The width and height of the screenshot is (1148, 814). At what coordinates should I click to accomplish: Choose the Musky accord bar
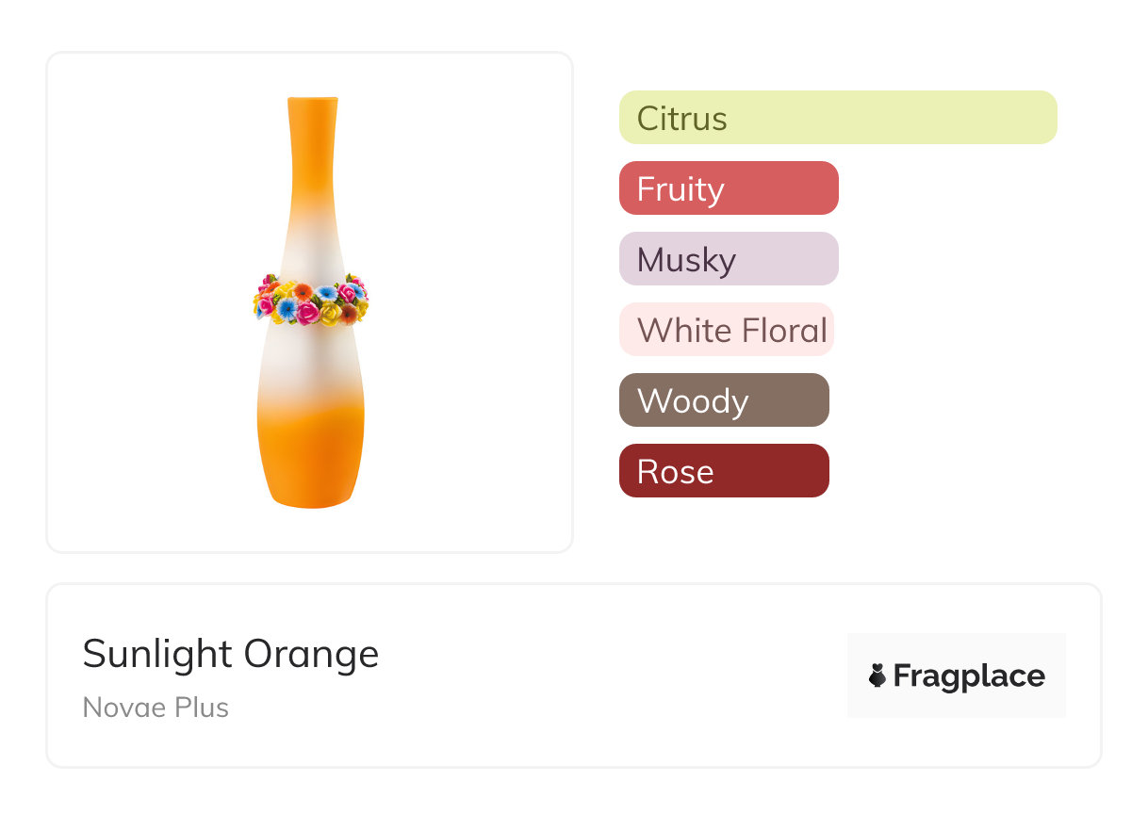coord(728,259)
